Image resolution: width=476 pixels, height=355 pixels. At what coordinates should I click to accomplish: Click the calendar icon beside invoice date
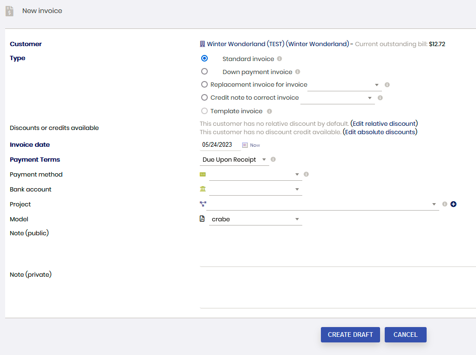tap(245, 145)
